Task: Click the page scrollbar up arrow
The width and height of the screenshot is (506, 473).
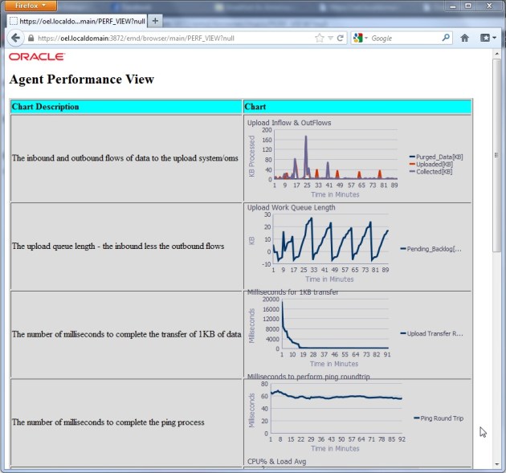Action: pyautogui.click(x=496, y=54)
